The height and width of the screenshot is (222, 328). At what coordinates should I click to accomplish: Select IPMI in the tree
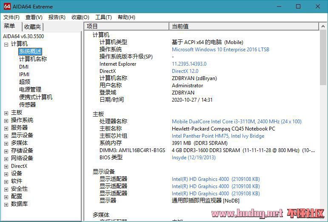click(x=24, y=74)
